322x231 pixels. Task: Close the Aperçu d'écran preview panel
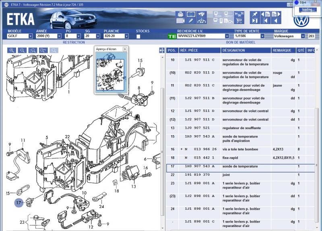125,49
